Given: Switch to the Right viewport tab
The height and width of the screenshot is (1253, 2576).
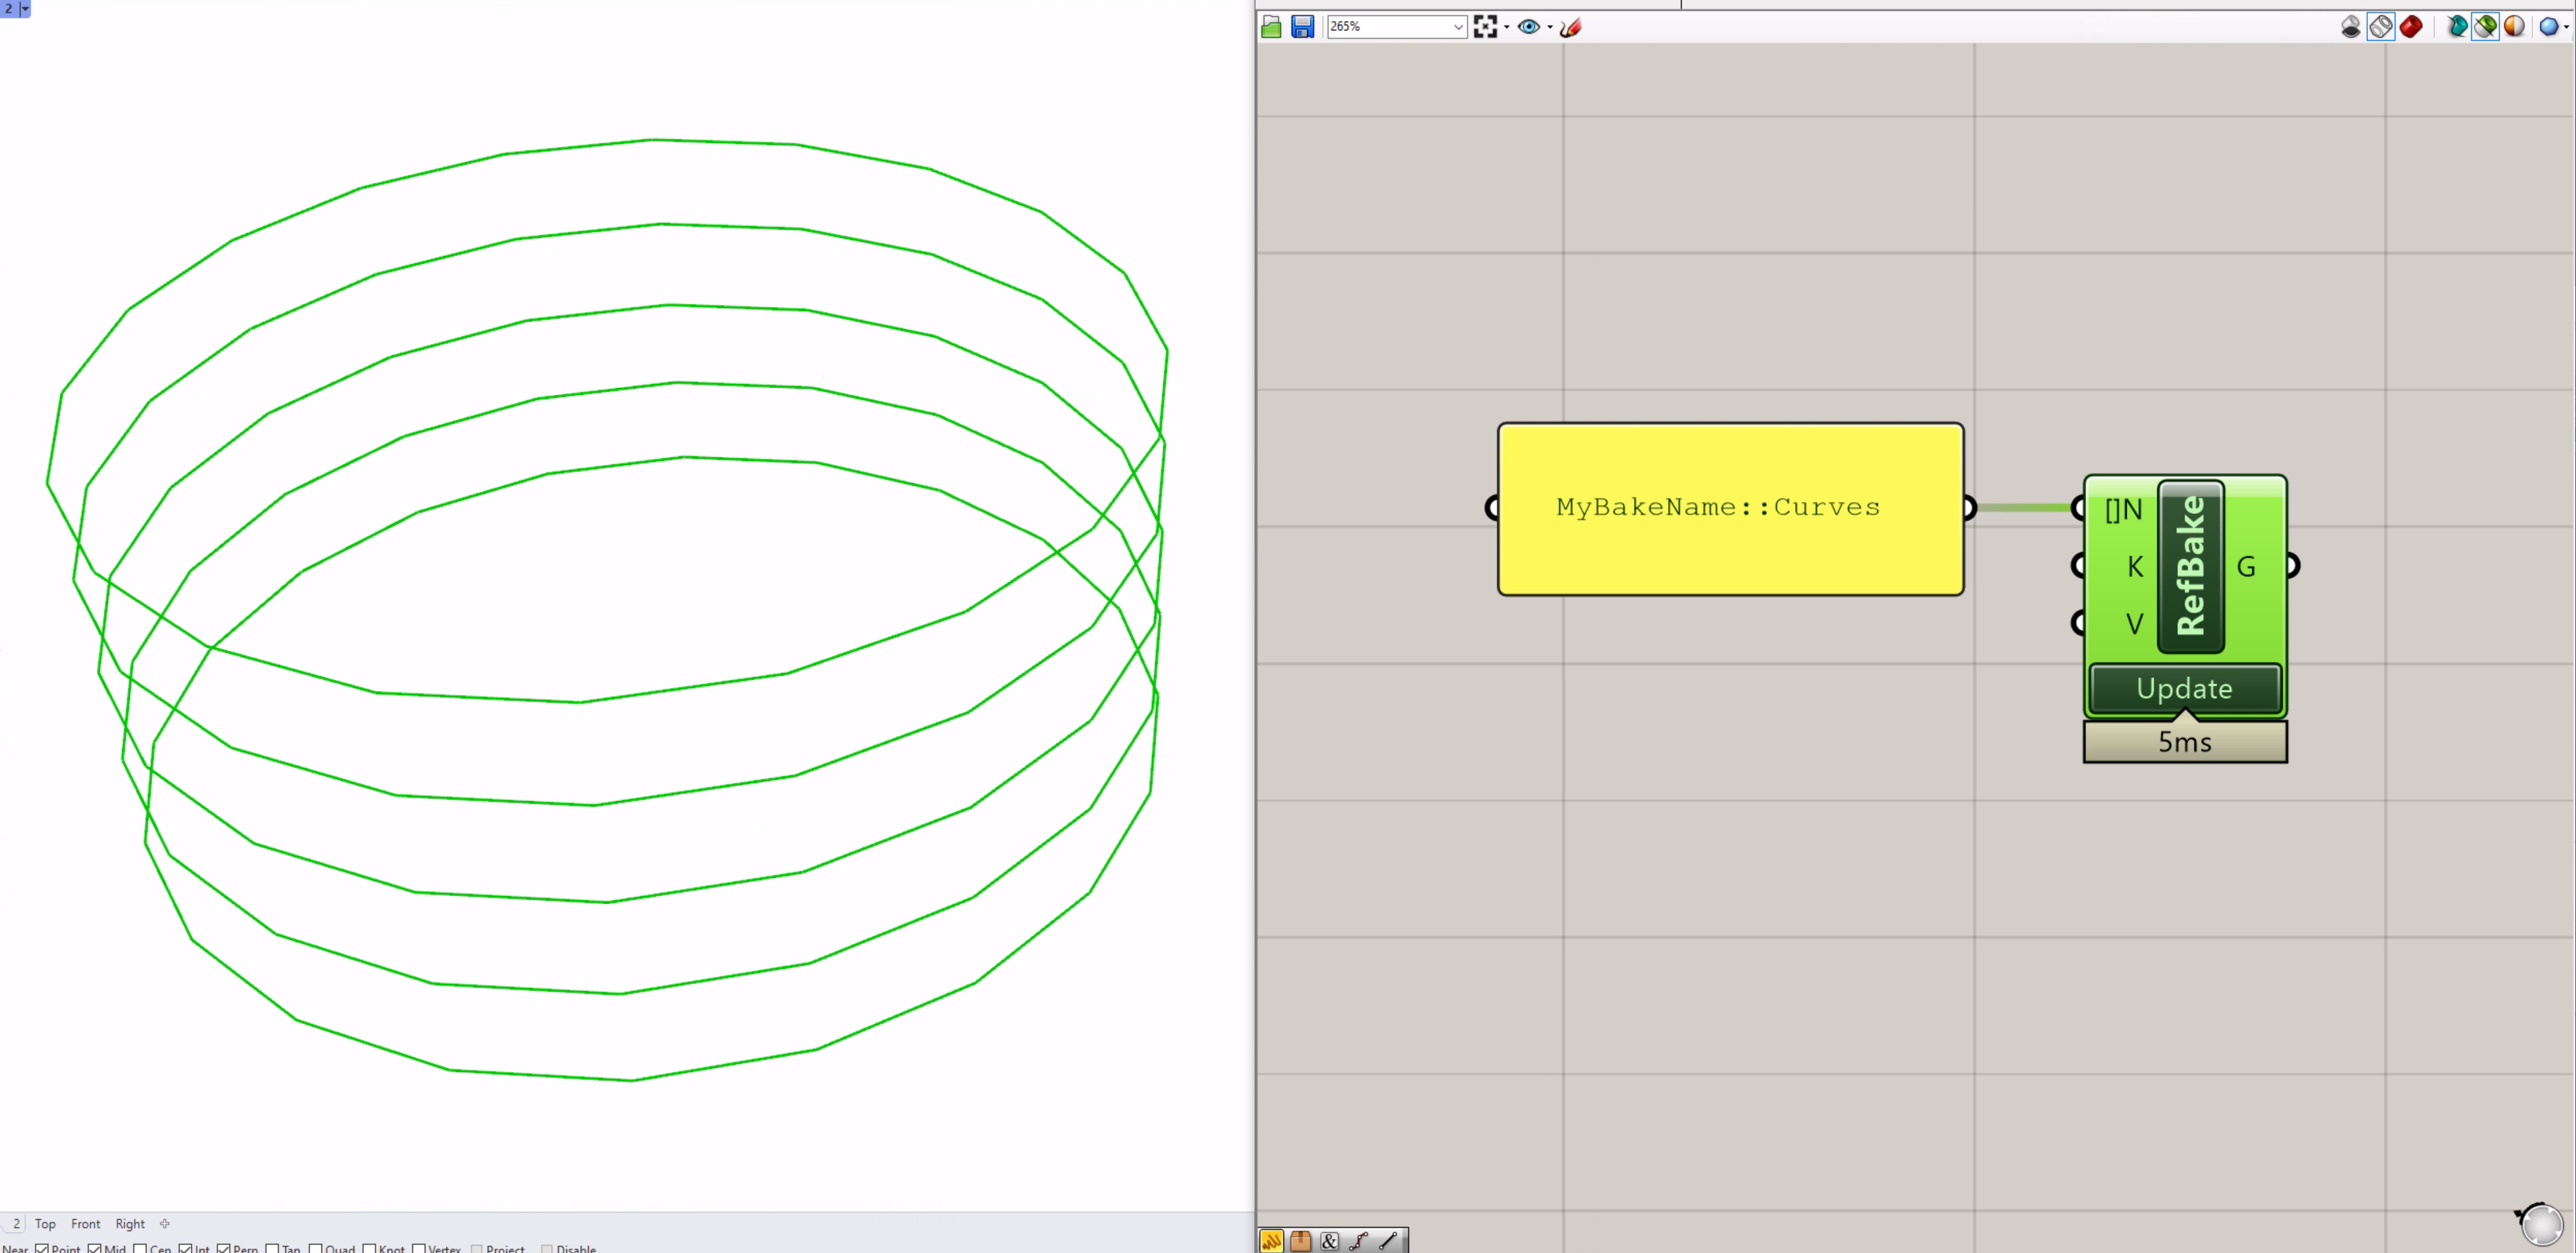Looking at the screenshot, I should [130, 1224].
